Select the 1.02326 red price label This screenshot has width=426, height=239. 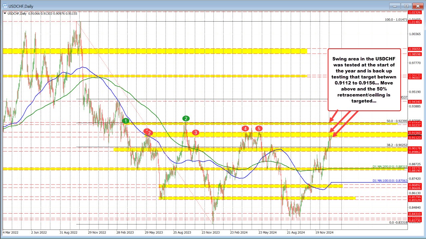[x=416, y=12]
